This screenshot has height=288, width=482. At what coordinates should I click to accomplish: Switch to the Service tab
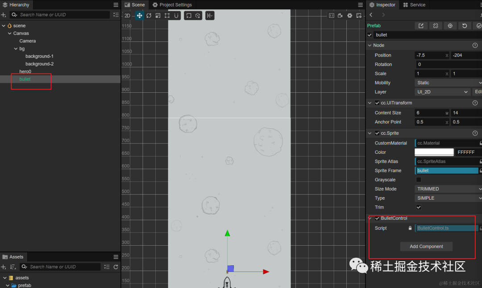pos(414,5)
